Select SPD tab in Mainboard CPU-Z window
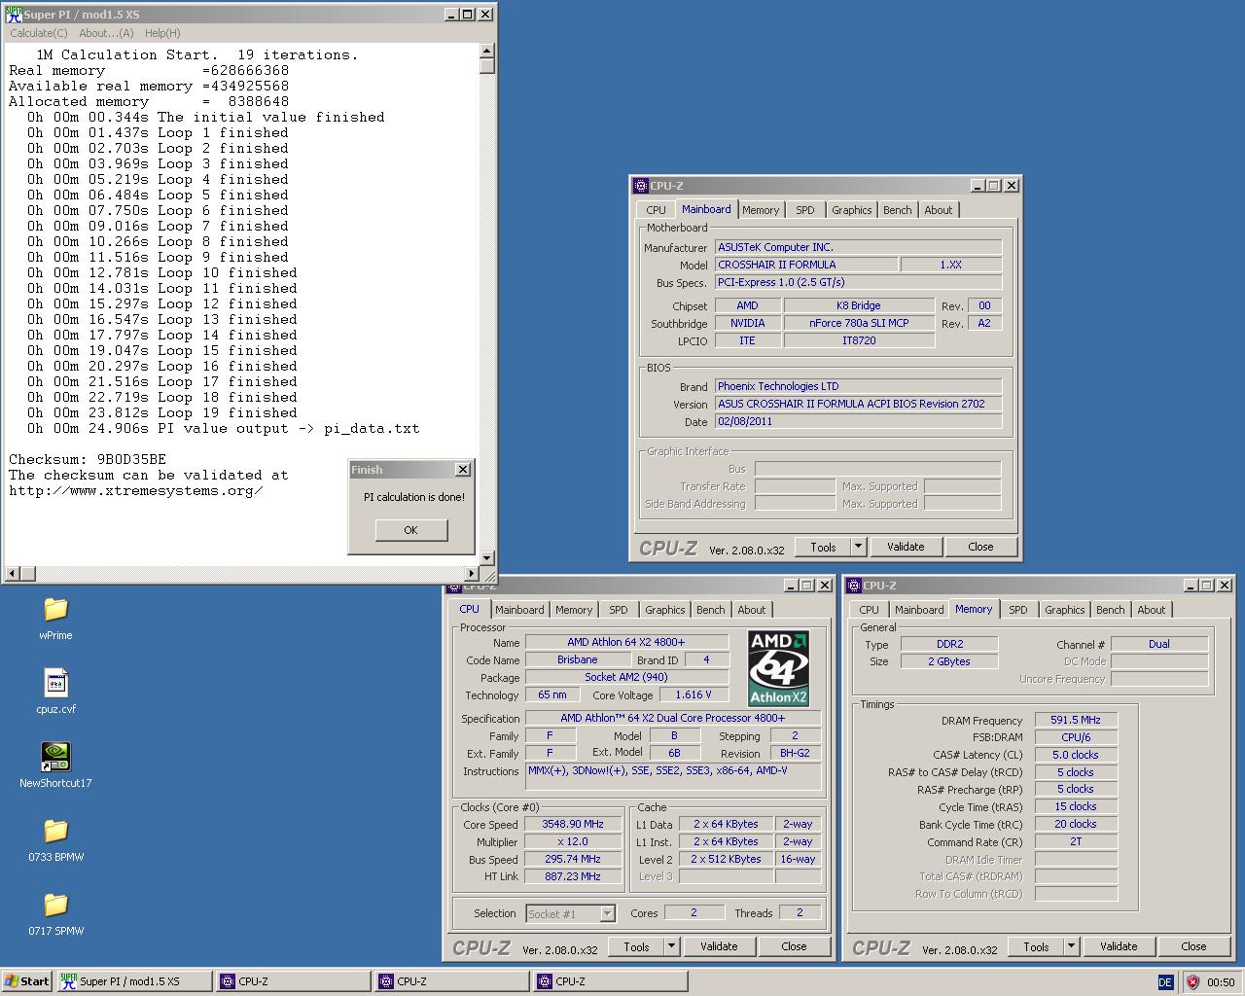The height and width of the screenshot is (996, 1245). coord(805,210)
